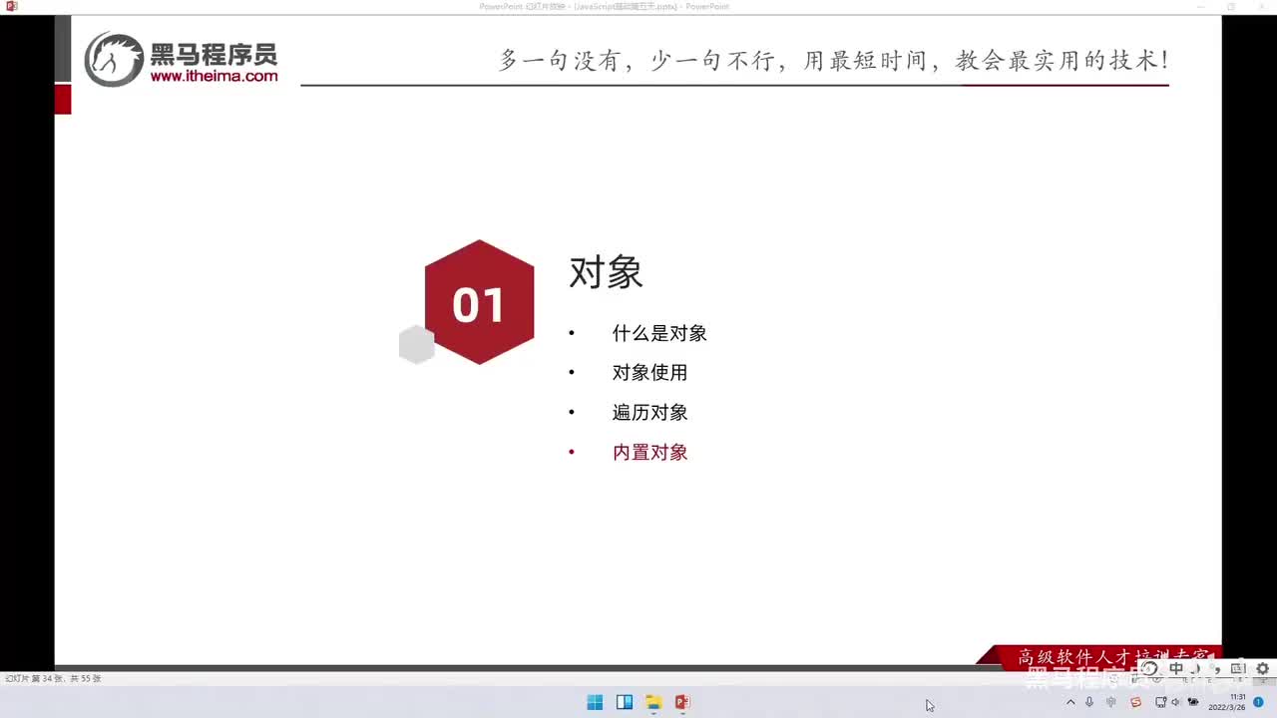
Task: Click the red 01 hexagon
Action: tap(479, 302)
